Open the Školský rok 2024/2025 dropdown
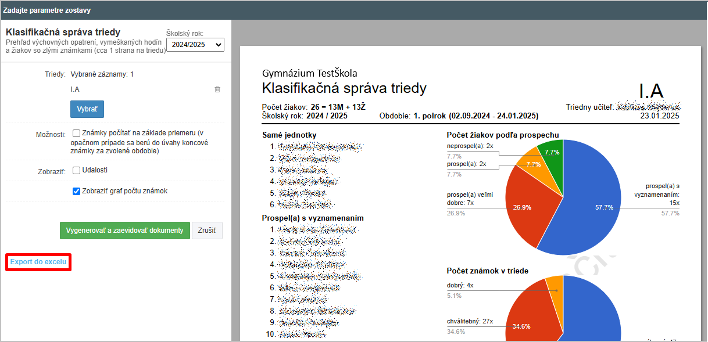 [195, 45]
